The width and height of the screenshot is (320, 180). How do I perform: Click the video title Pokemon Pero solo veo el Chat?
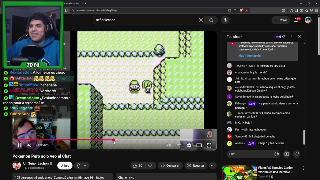click(x=42, y=156)
